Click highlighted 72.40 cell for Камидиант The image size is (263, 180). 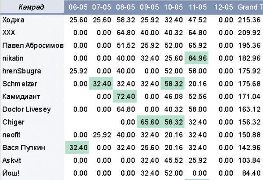coord(124,96)
